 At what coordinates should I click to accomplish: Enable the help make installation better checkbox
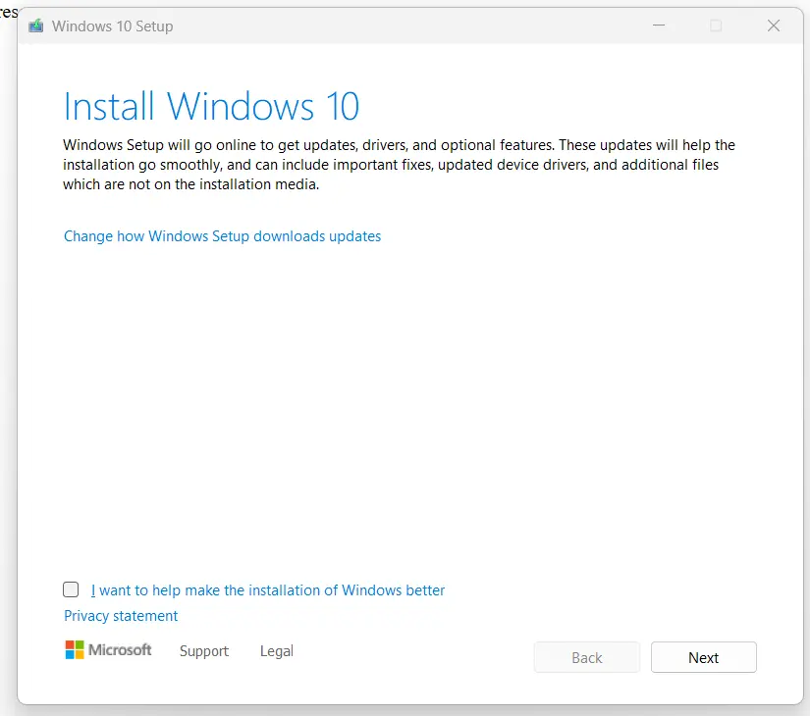pyautogui.click(x=71, y=589)
